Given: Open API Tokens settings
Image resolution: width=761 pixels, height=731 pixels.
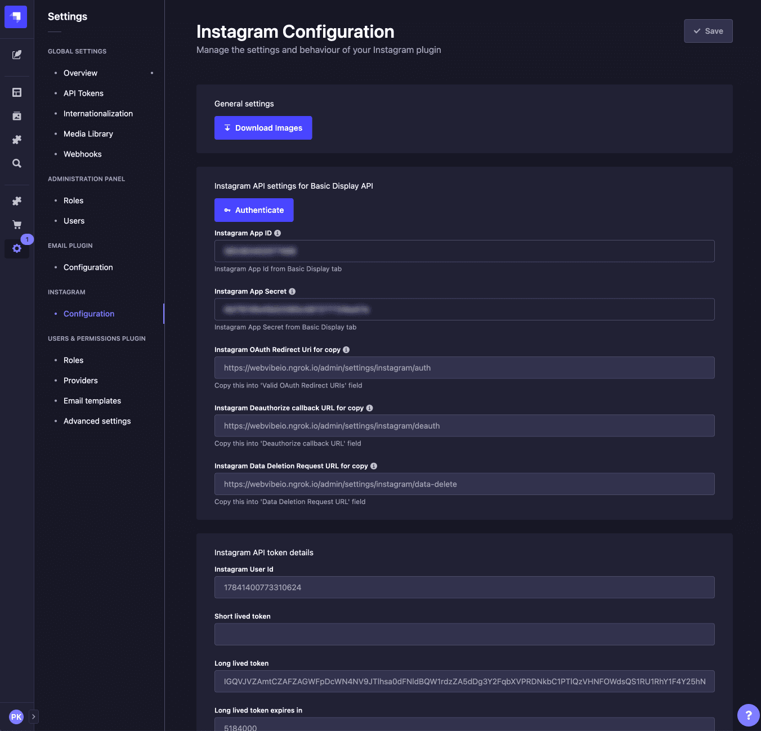Looking at the screenshot, I should point(83,93).
